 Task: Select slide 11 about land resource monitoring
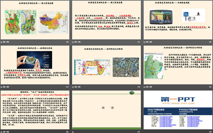click(106, 20)
